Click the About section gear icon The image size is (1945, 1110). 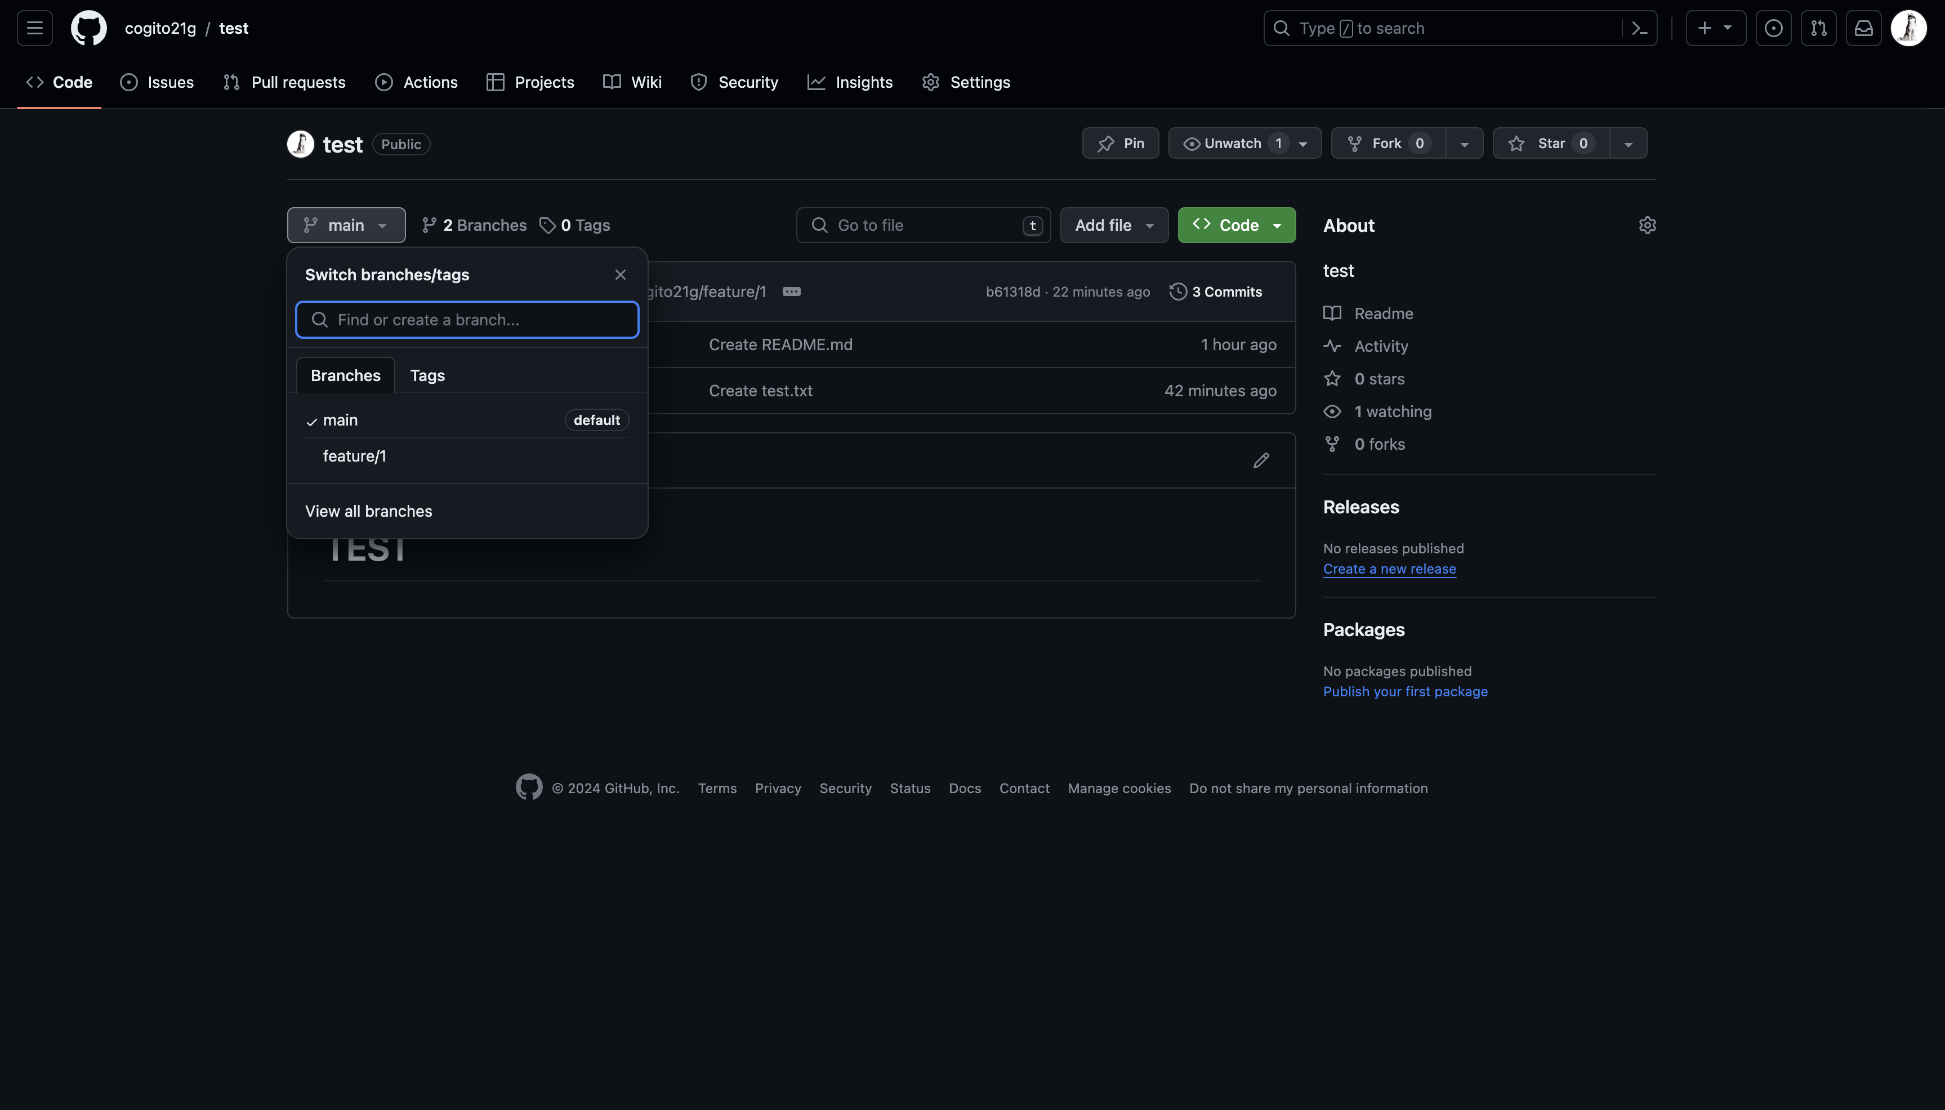click(x=1647, y=225)
